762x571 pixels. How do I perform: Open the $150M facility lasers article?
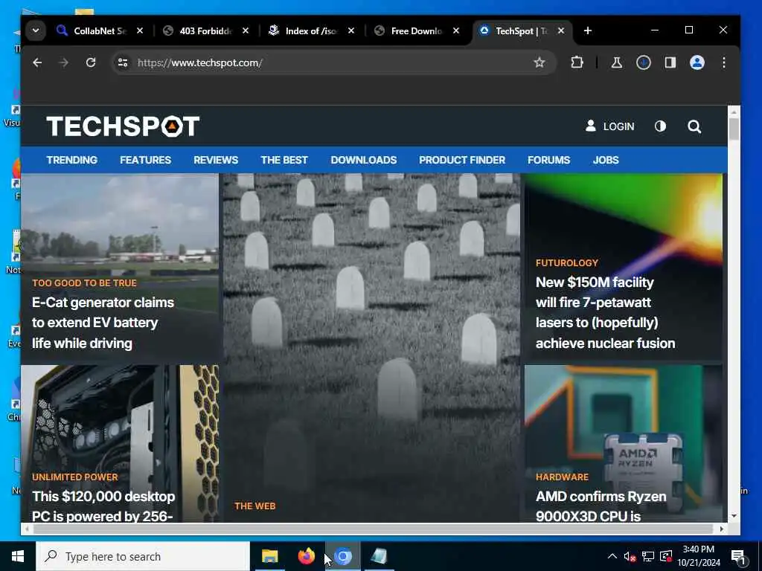point(605,312)
